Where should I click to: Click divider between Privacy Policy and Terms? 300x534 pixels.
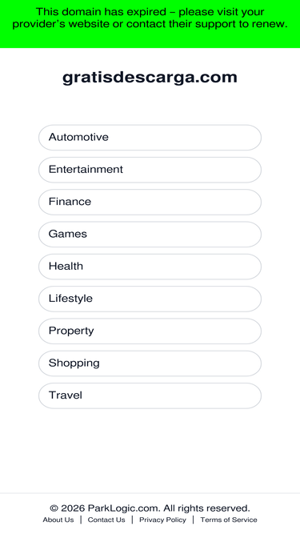coord(193,520)
